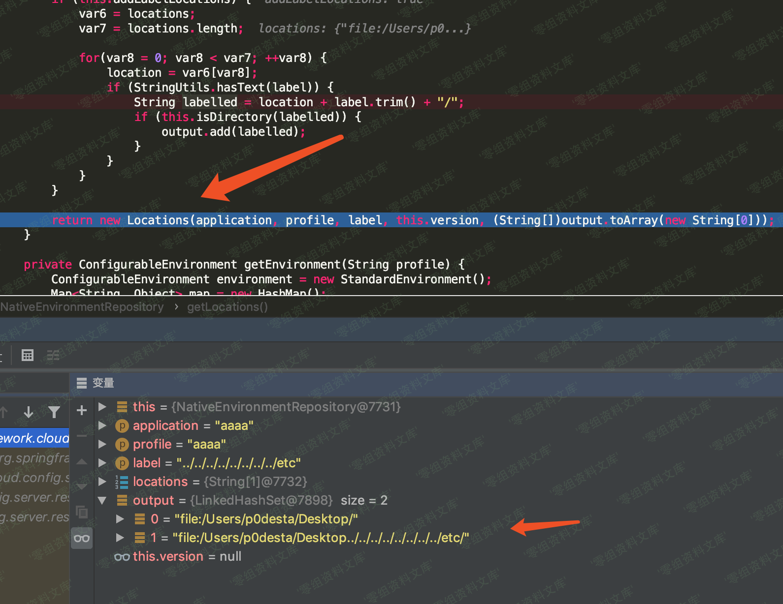Expand the locations String array node
783x604 pixels.
pyautogui.click(x=102, y=482)
